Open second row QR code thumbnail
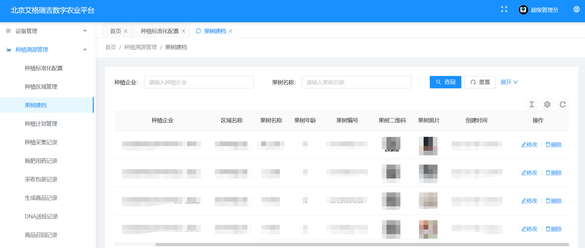The height and width of the screenshot is (248, 585). click(391, 174)
